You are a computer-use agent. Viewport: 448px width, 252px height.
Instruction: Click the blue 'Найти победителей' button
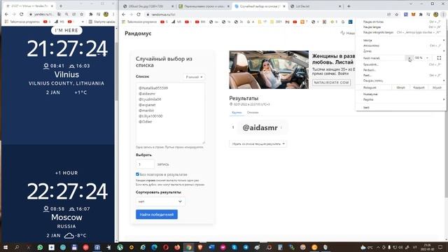157,215
